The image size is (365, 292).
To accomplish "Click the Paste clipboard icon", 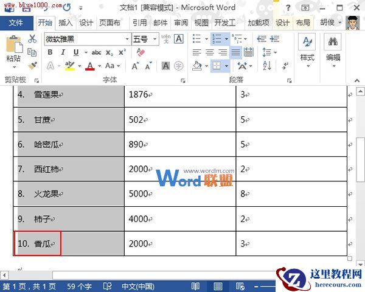I will point(14,44).
